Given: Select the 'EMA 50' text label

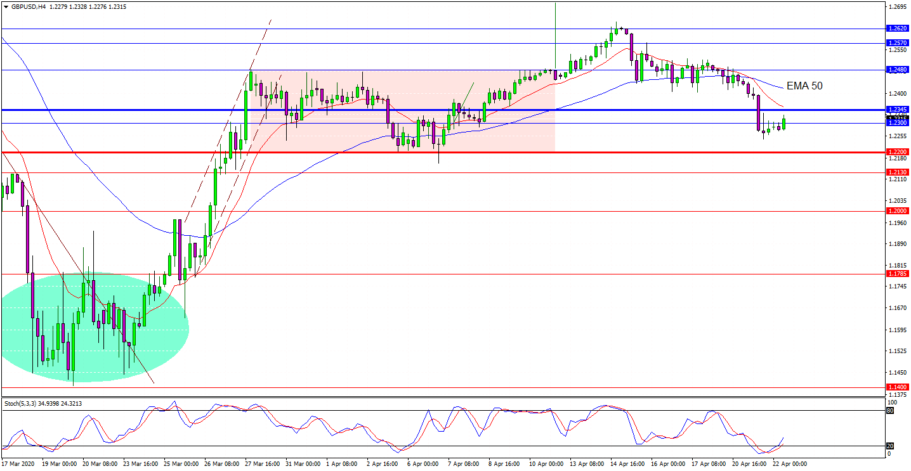Looking at the screenshot, I should pos(804,86).
